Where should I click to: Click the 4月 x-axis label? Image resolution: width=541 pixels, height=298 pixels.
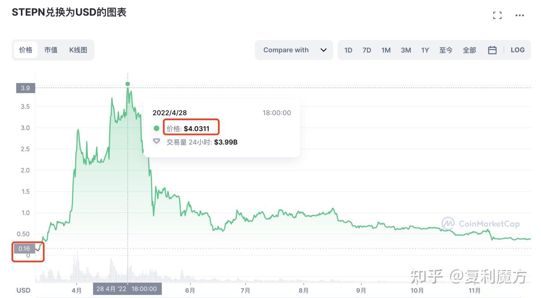tap(76, 290)
